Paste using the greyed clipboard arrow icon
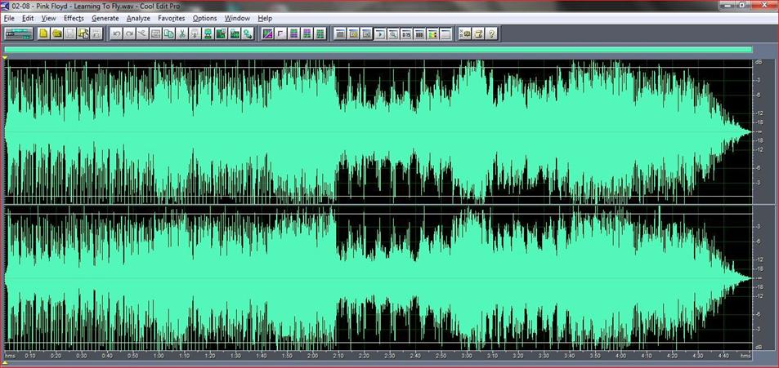The width and height of the screenshot is (779, 368). tap(195, 33)
